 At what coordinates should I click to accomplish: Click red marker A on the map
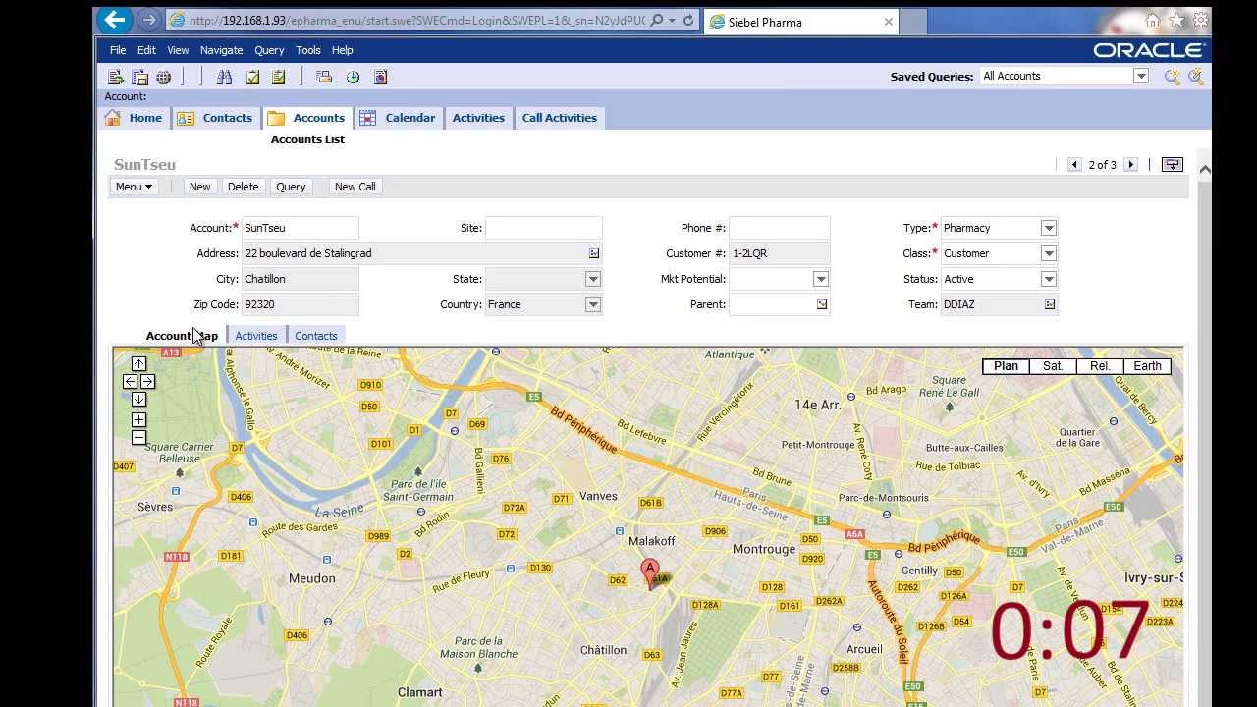[649, 571]
